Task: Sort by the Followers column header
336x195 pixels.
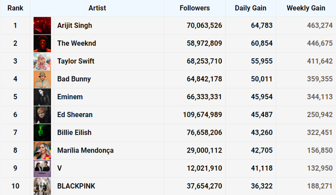Action: (195, 8)
